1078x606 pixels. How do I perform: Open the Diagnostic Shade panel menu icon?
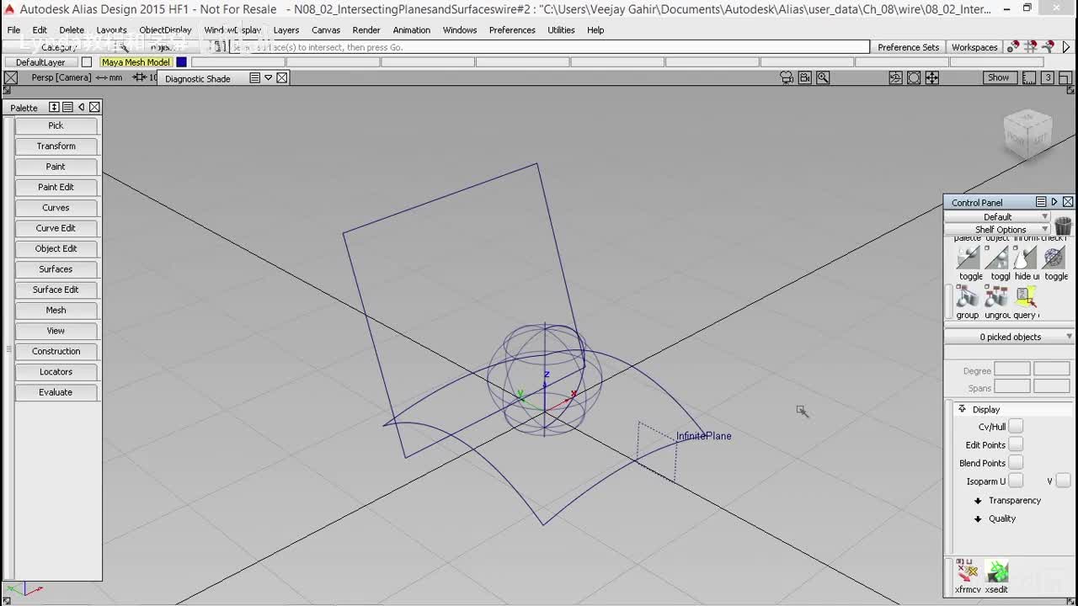click(x=255, y=77)
